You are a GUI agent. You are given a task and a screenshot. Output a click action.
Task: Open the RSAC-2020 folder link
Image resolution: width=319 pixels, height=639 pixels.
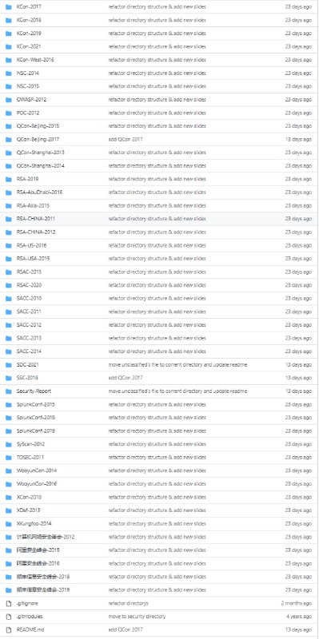tap(29, 285)
